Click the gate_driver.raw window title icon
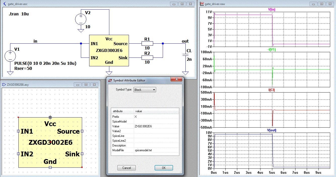The image size is (336, 177). coord(202,4)
